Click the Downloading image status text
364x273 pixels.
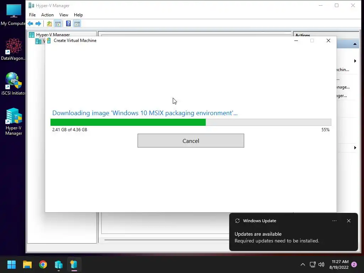point(145,113)
